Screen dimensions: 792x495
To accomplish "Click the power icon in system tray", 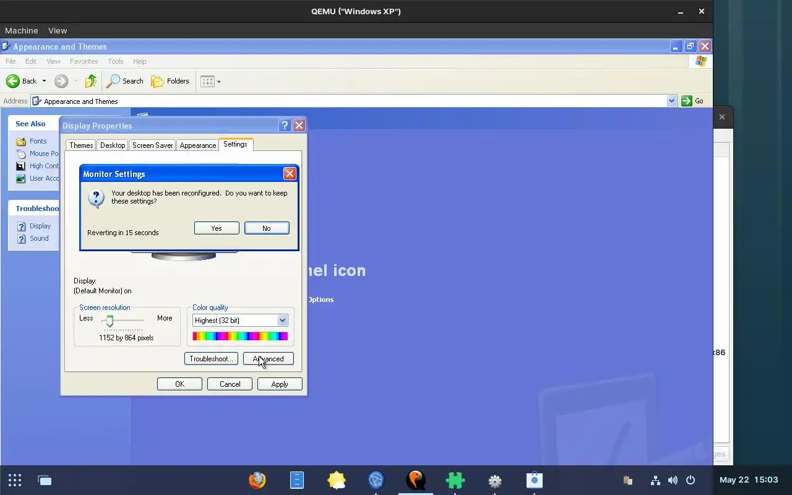I will coord(691,480).
